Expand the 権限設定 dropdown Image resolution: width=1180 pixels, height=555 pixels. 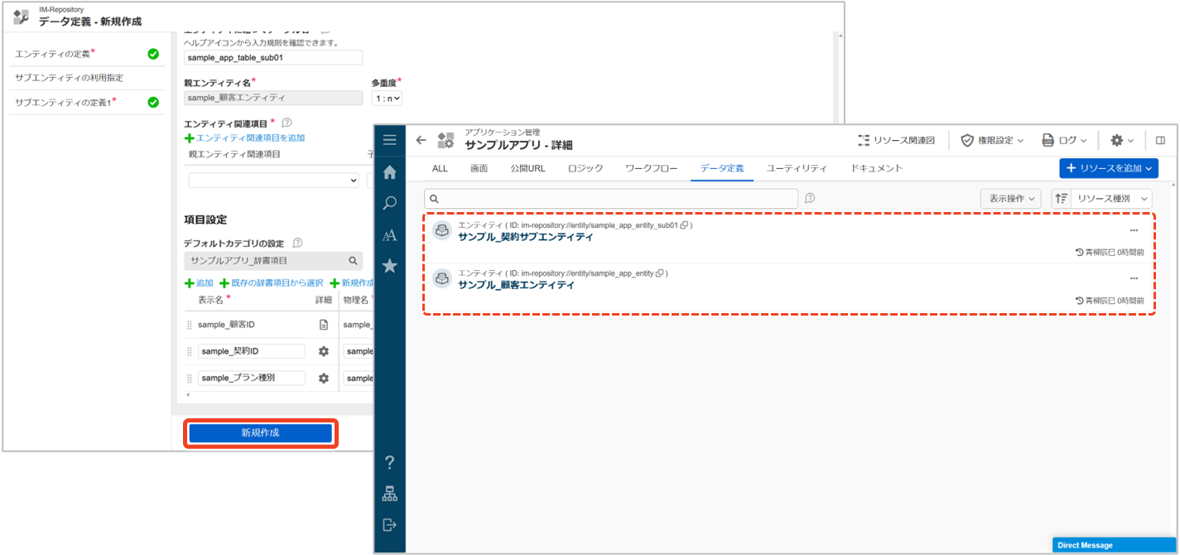[x=992, y=140]
